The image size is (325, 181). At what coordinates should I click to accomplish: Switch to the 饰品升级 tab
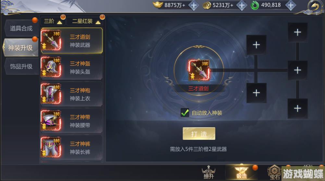pos(21,66)
